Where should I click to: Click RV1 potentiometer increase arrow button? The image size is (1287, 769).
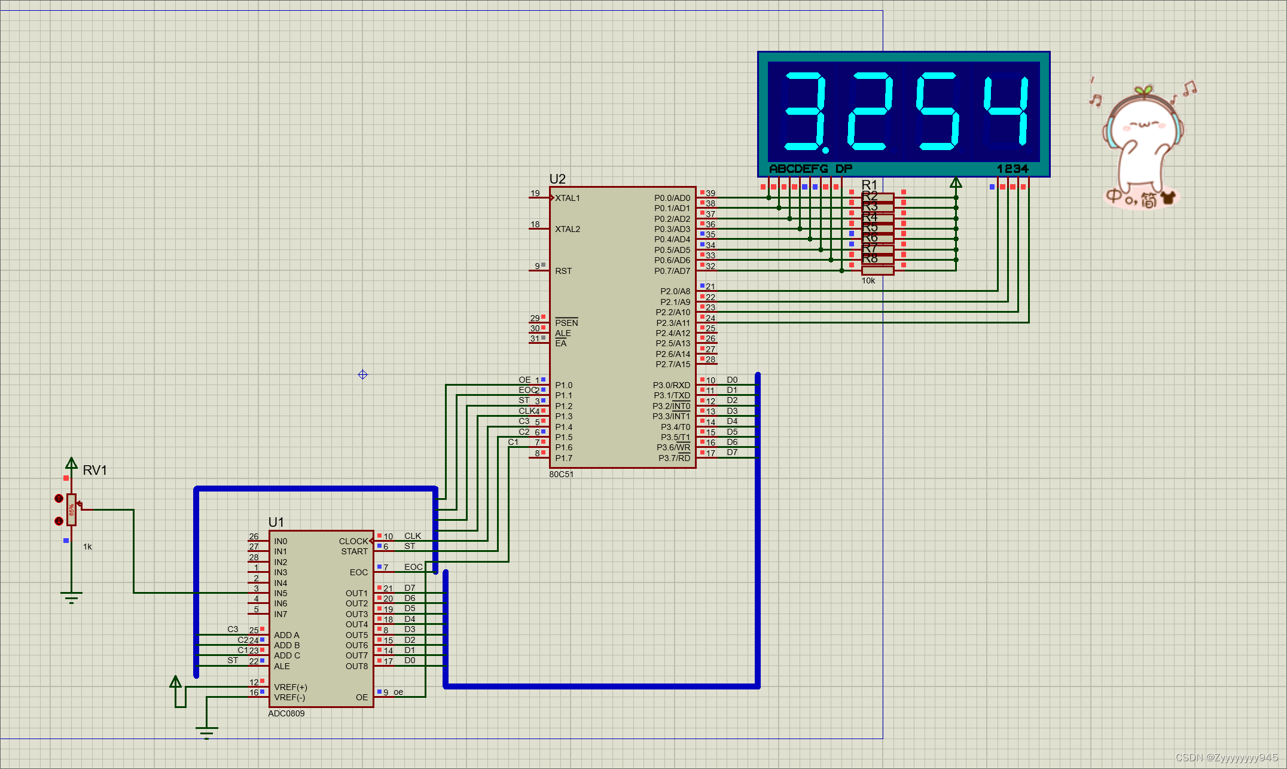[x=59, y=498]
